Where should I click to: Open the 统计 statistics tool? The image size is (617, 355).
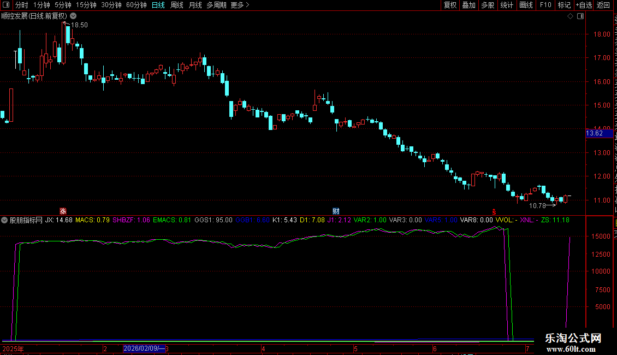pos(506,5)
